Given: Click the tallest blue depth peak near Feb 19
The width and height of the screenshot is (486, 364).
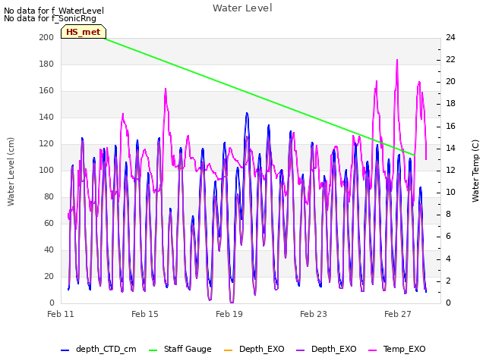Looking at the screenshot, I should tap(247, 113).
